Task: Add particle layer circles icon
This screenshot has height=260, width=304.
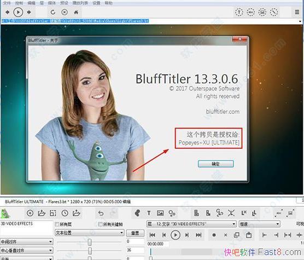Action: tap(172, 213)
